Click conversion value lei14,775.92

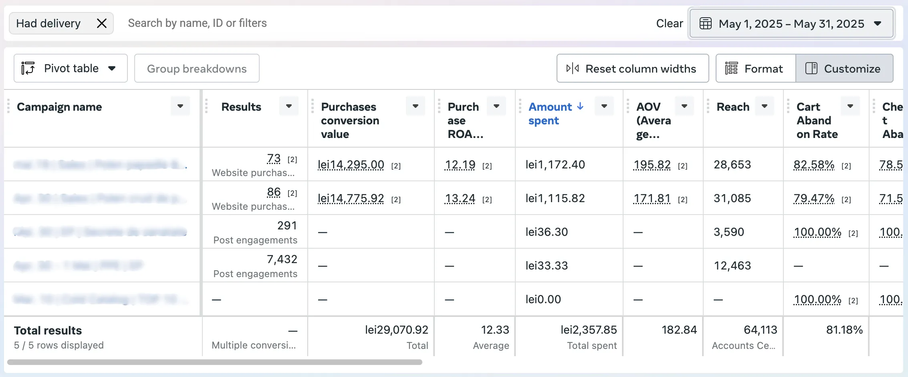351,199
